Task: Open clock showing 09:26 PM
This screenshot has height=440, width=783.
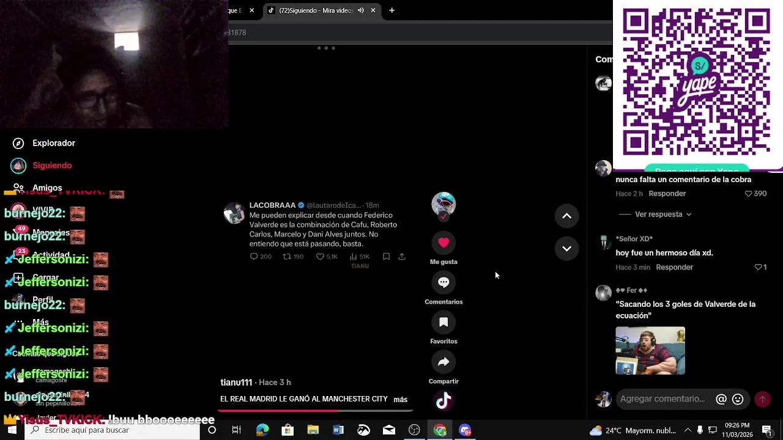Action: (737, 430)
